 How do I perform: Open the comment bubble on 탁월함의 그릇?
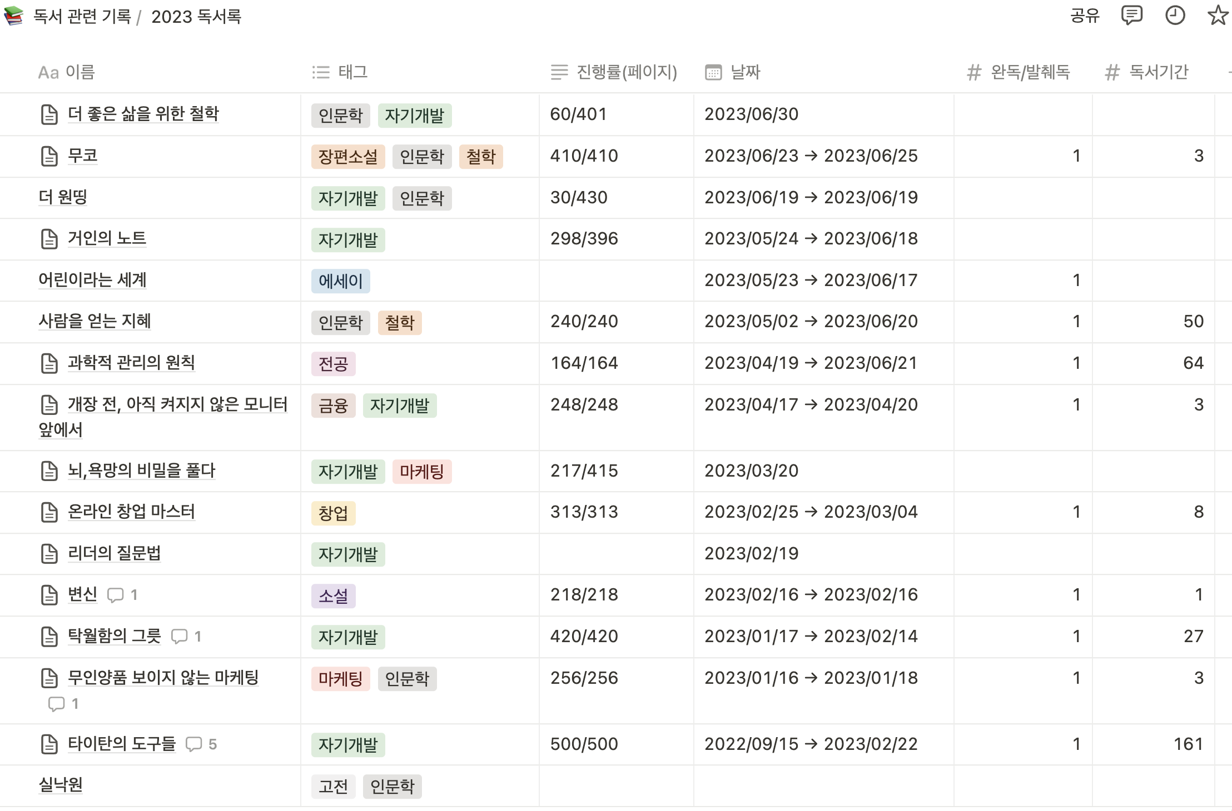[x=179, y=637]
